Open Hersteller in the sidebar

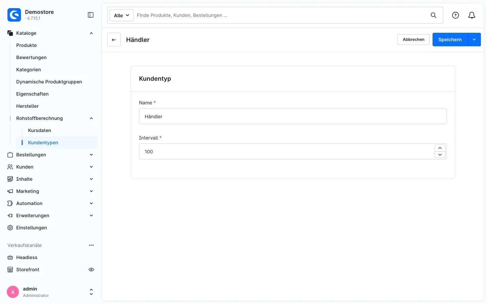[x=27, y=106]
